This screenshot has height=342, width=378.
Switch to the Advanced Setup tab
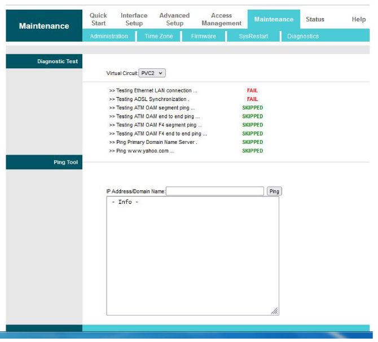coord(174,19)
